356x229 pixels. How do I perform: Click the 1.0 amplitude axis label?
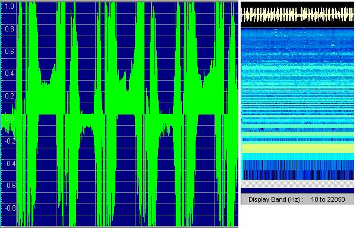(10, 7)
